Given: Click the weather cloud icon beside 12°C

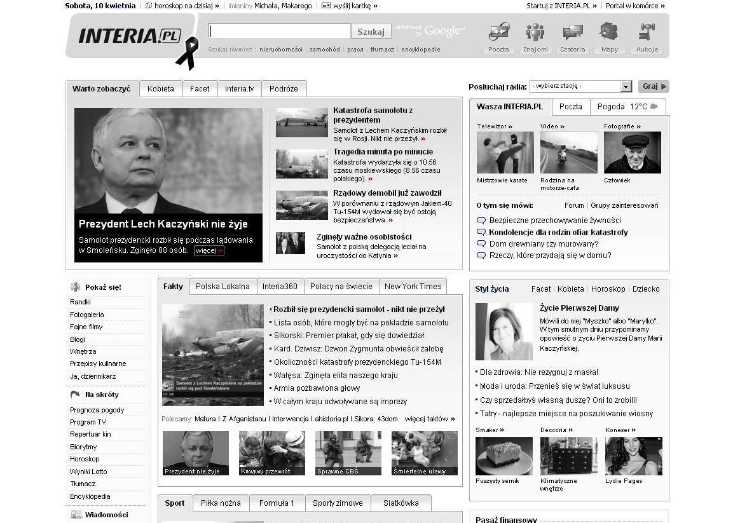Looking at the screenshot, I should pos(654,107).
